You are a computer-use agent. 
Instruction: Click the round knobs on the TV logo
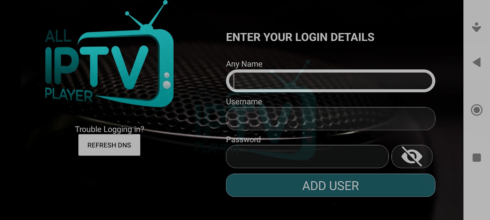(x=167, y=80)
